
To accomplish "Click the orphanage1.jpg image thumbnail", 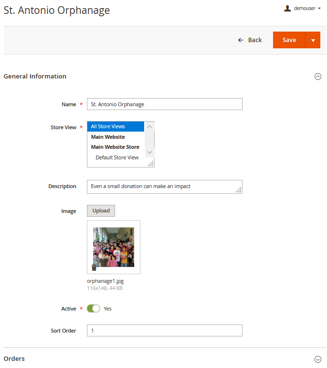I will coord(114,246).
